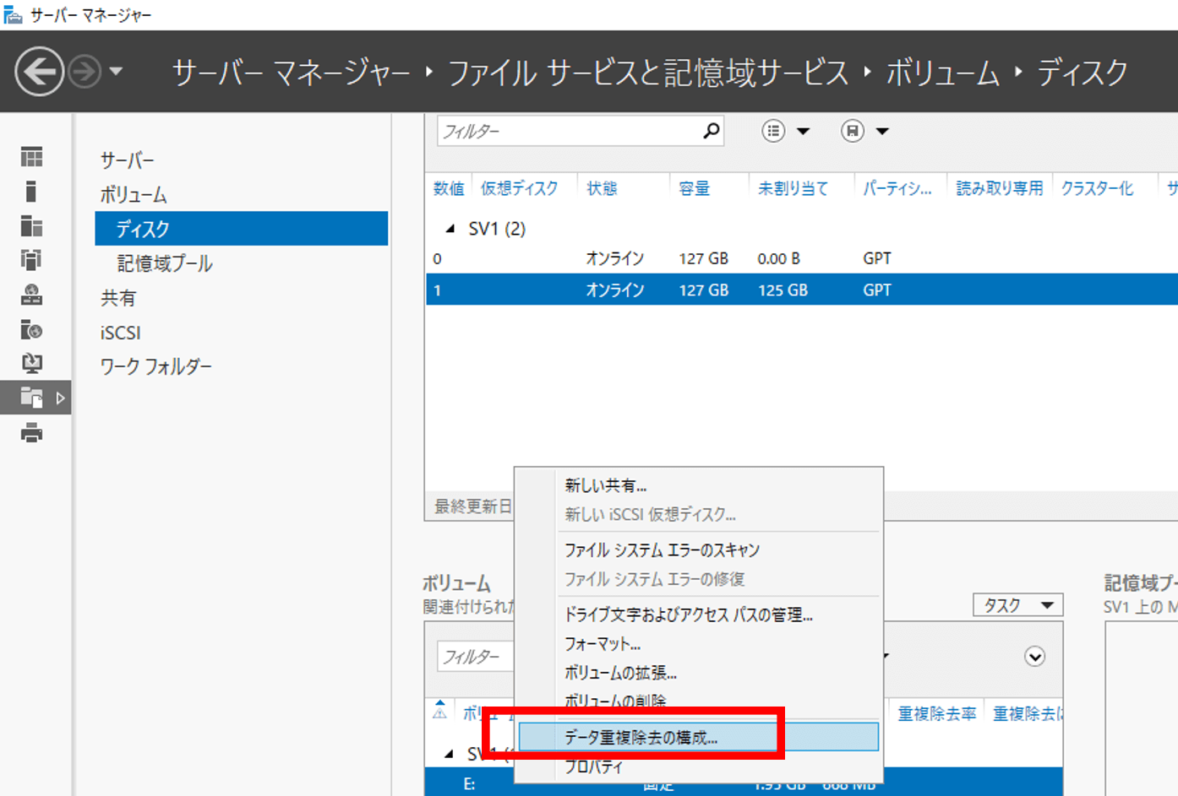Viewport: 1178px width, 796px height.
Task: Select iSCSI in the navigation pane
Action: pos(121,333)
